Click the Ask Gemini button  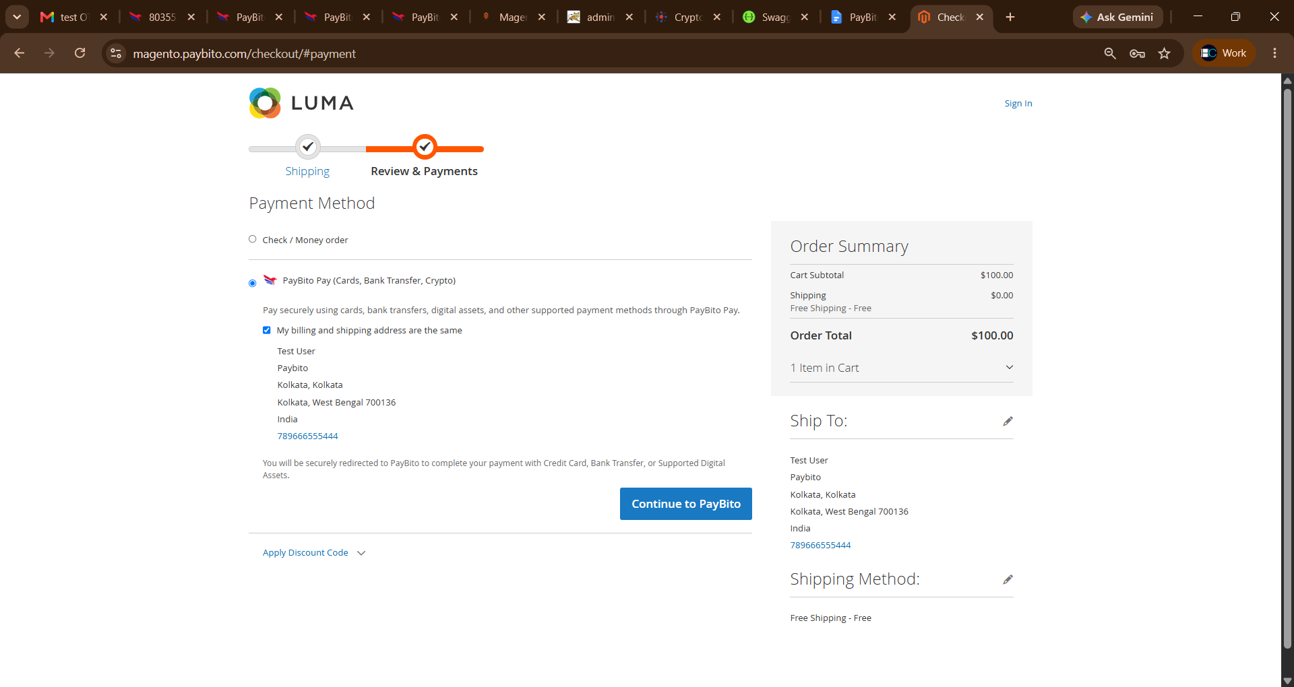coord(1117,17)
